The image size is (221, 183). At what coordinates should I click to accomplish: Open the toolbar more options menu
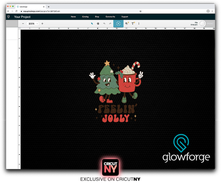139,24
